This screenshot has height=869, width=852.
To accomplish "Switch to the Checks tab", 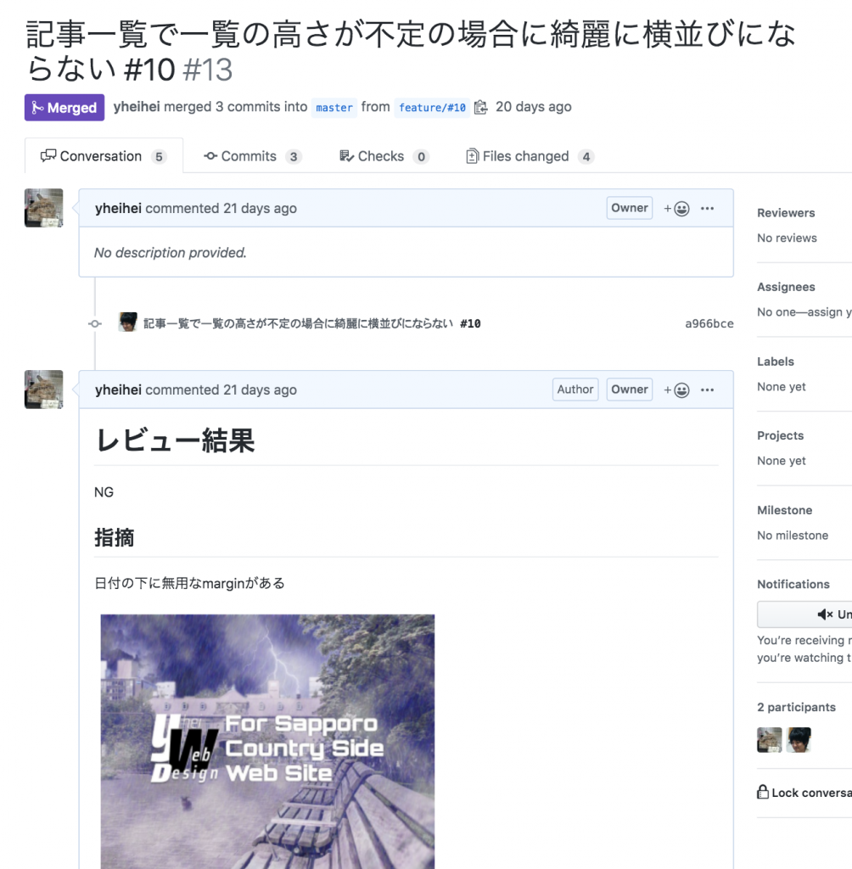I will [x=384, y=156].
